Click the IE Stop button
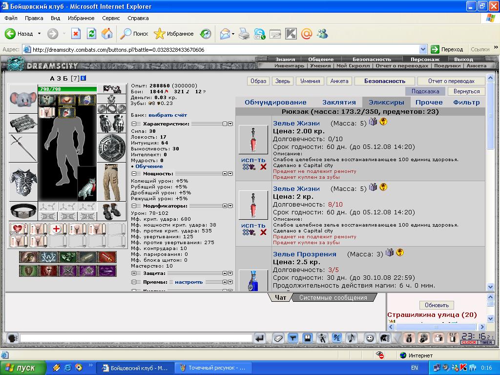The height and width of the screenshot is (375, 500). click(76, 34)
